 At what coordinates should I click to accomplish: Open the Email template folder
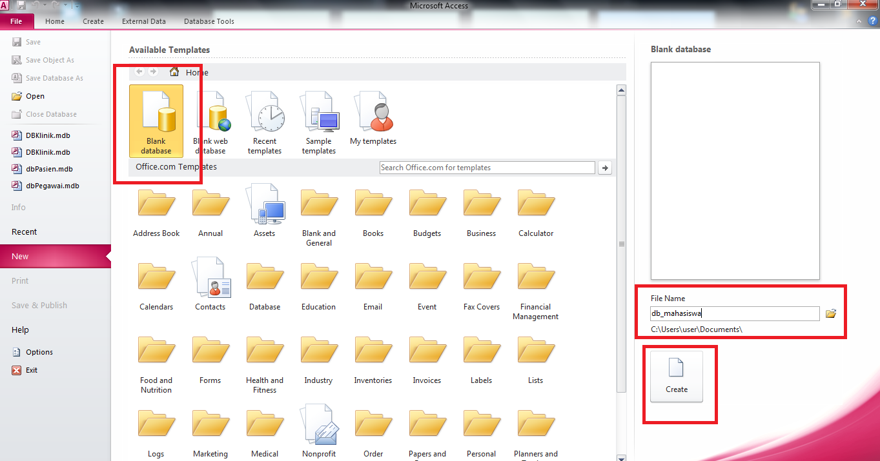pos(373,286)
